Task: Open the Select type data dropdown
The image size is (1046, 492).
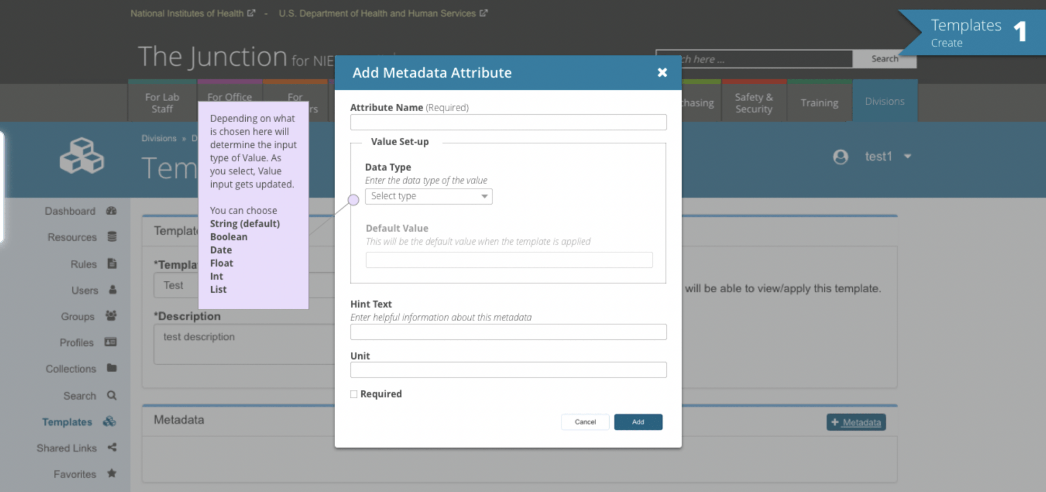Action: [x=428, y=196]
